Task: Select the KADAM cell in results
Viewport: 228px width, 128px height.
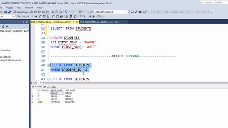Action: click(68, 96)
